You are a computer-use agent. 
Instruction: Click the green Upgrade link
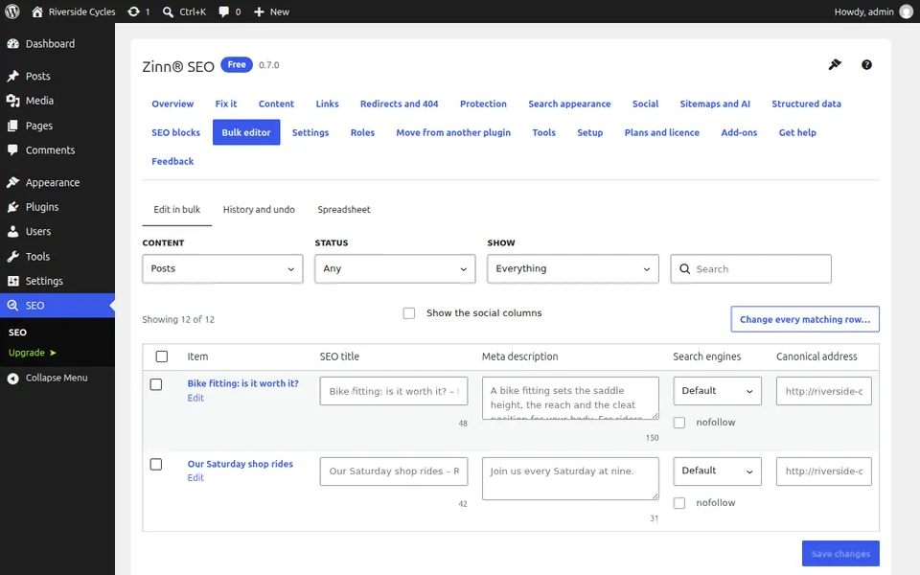[x=33, y=353]
